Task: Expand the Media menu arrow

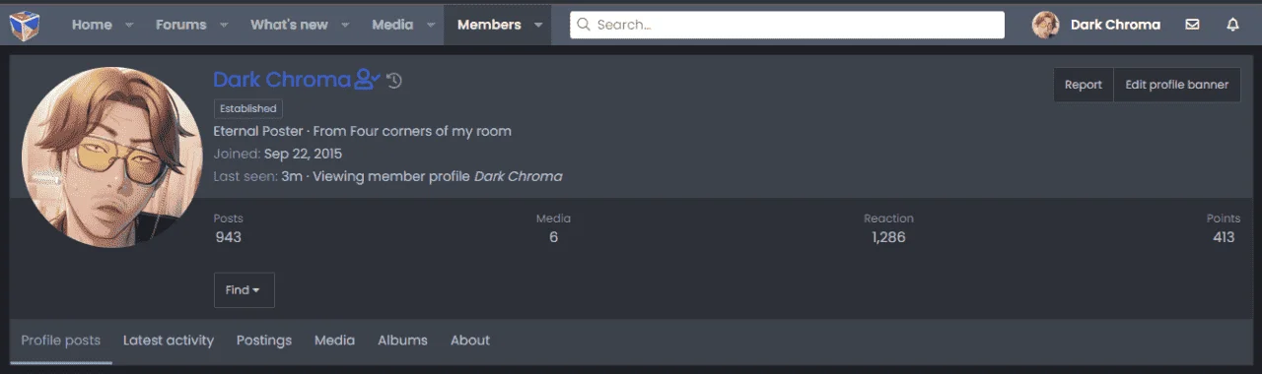Action: 431,26
